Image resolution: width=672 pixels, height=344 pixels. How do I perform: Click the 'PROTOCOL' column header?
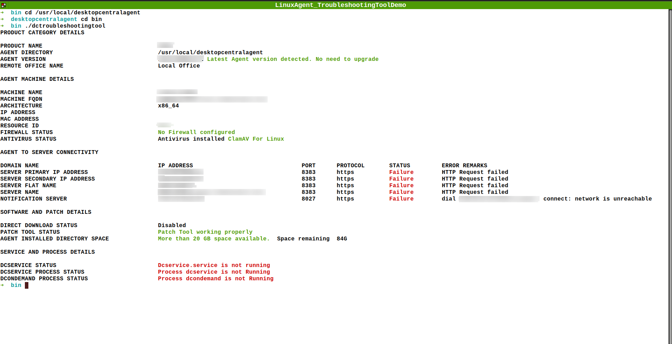(x=350, y=166)
